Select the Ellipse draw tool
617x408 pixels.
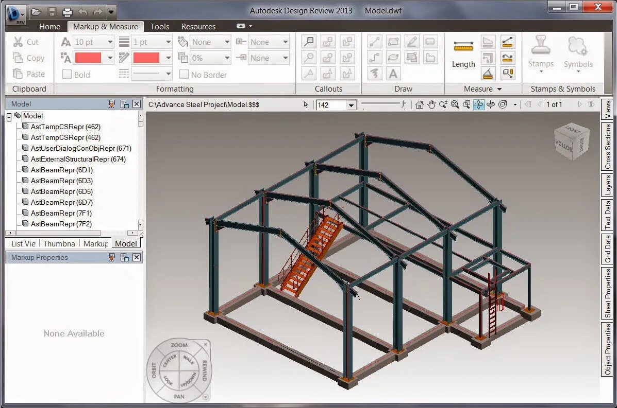[x=393, y=57]
